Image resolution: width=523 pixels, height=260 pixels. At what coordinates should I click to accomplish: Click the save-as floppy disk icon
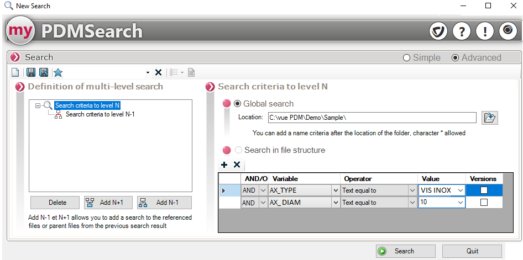(44, 73)
